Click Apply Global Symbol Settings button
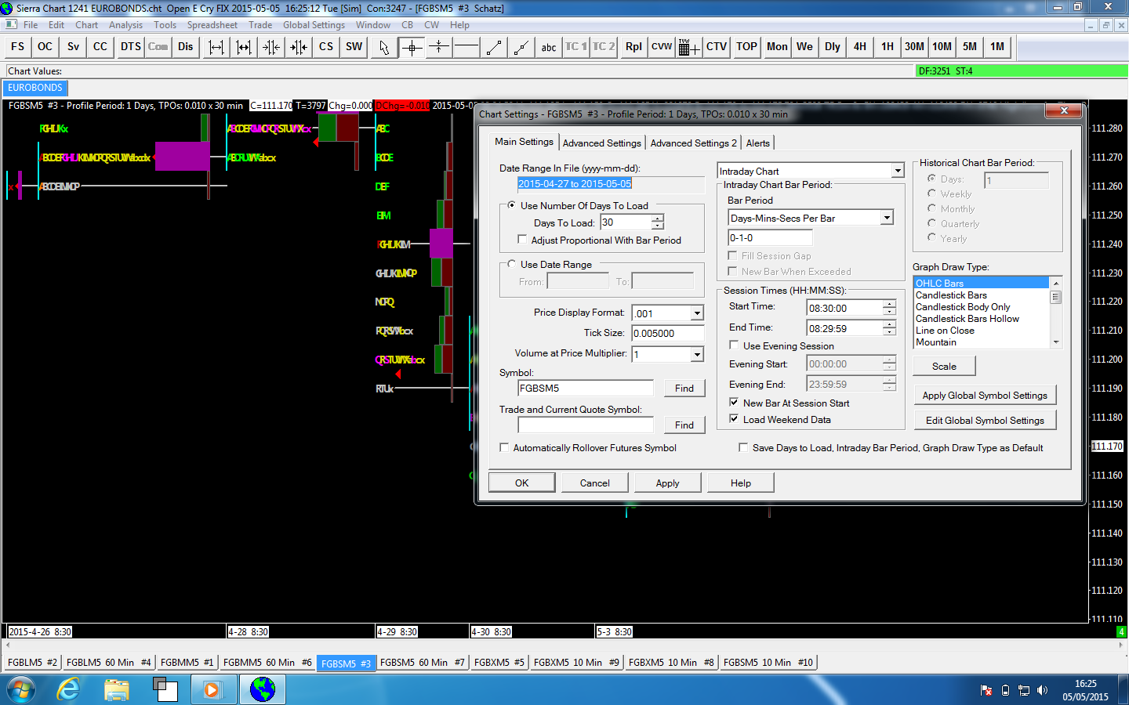Viewport: 1129px width, 705px height. (x=985, y=396)
